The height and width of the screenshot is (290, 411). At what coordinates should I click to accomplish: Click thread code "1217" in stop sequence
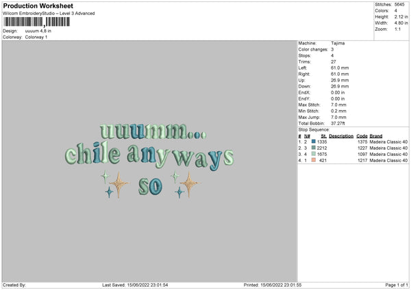(x=362, y=161)
